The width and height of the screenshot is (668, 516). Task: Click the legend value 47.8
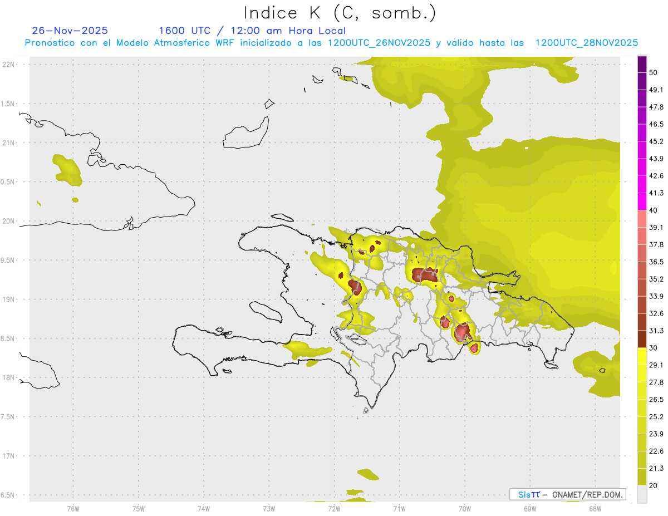656,107
